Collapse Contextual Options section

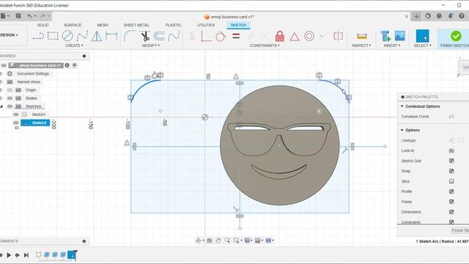point(402,106)
